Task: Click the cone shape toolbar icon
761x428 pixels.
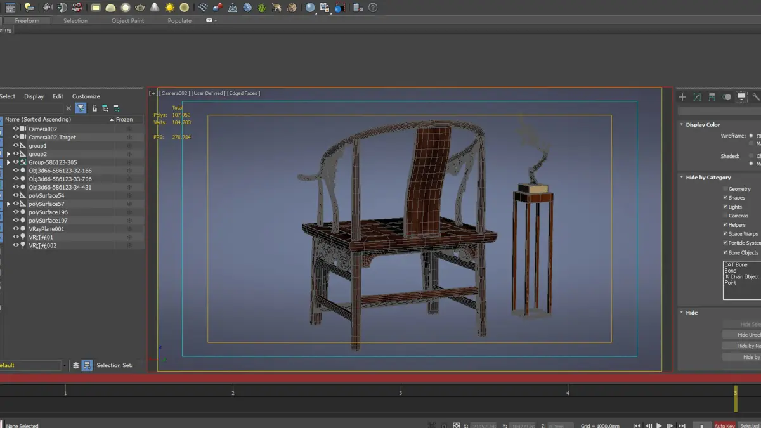Action: [x=155, y=8]
